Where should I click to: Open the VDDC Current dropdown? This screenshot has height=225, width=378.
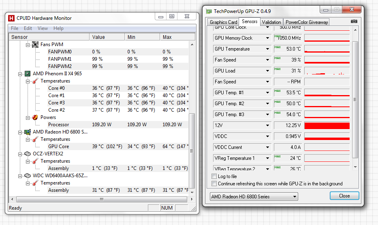(267, 147)
